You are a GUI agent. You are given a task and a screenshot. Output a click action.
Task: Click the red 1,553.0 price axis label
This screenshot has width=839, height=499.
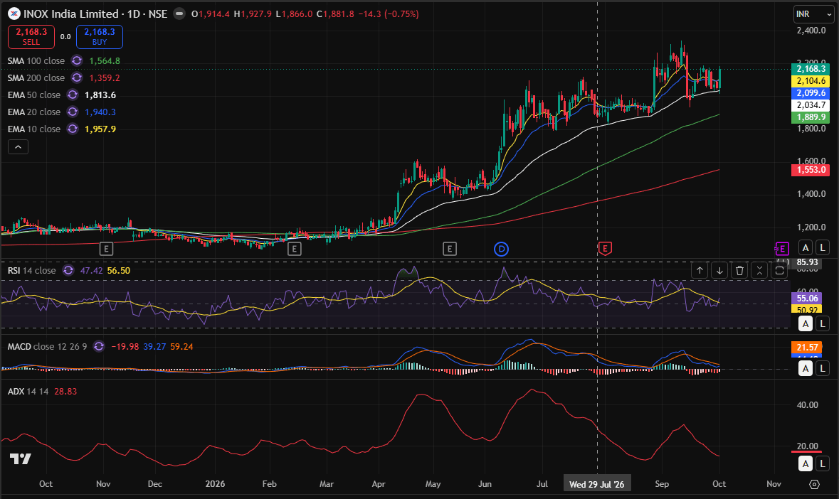tap(811, 170)
